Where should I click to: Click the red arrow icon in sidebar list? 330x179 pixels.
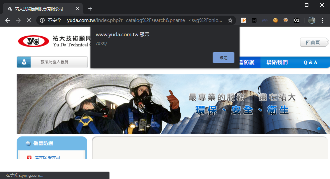coord(29,157)
